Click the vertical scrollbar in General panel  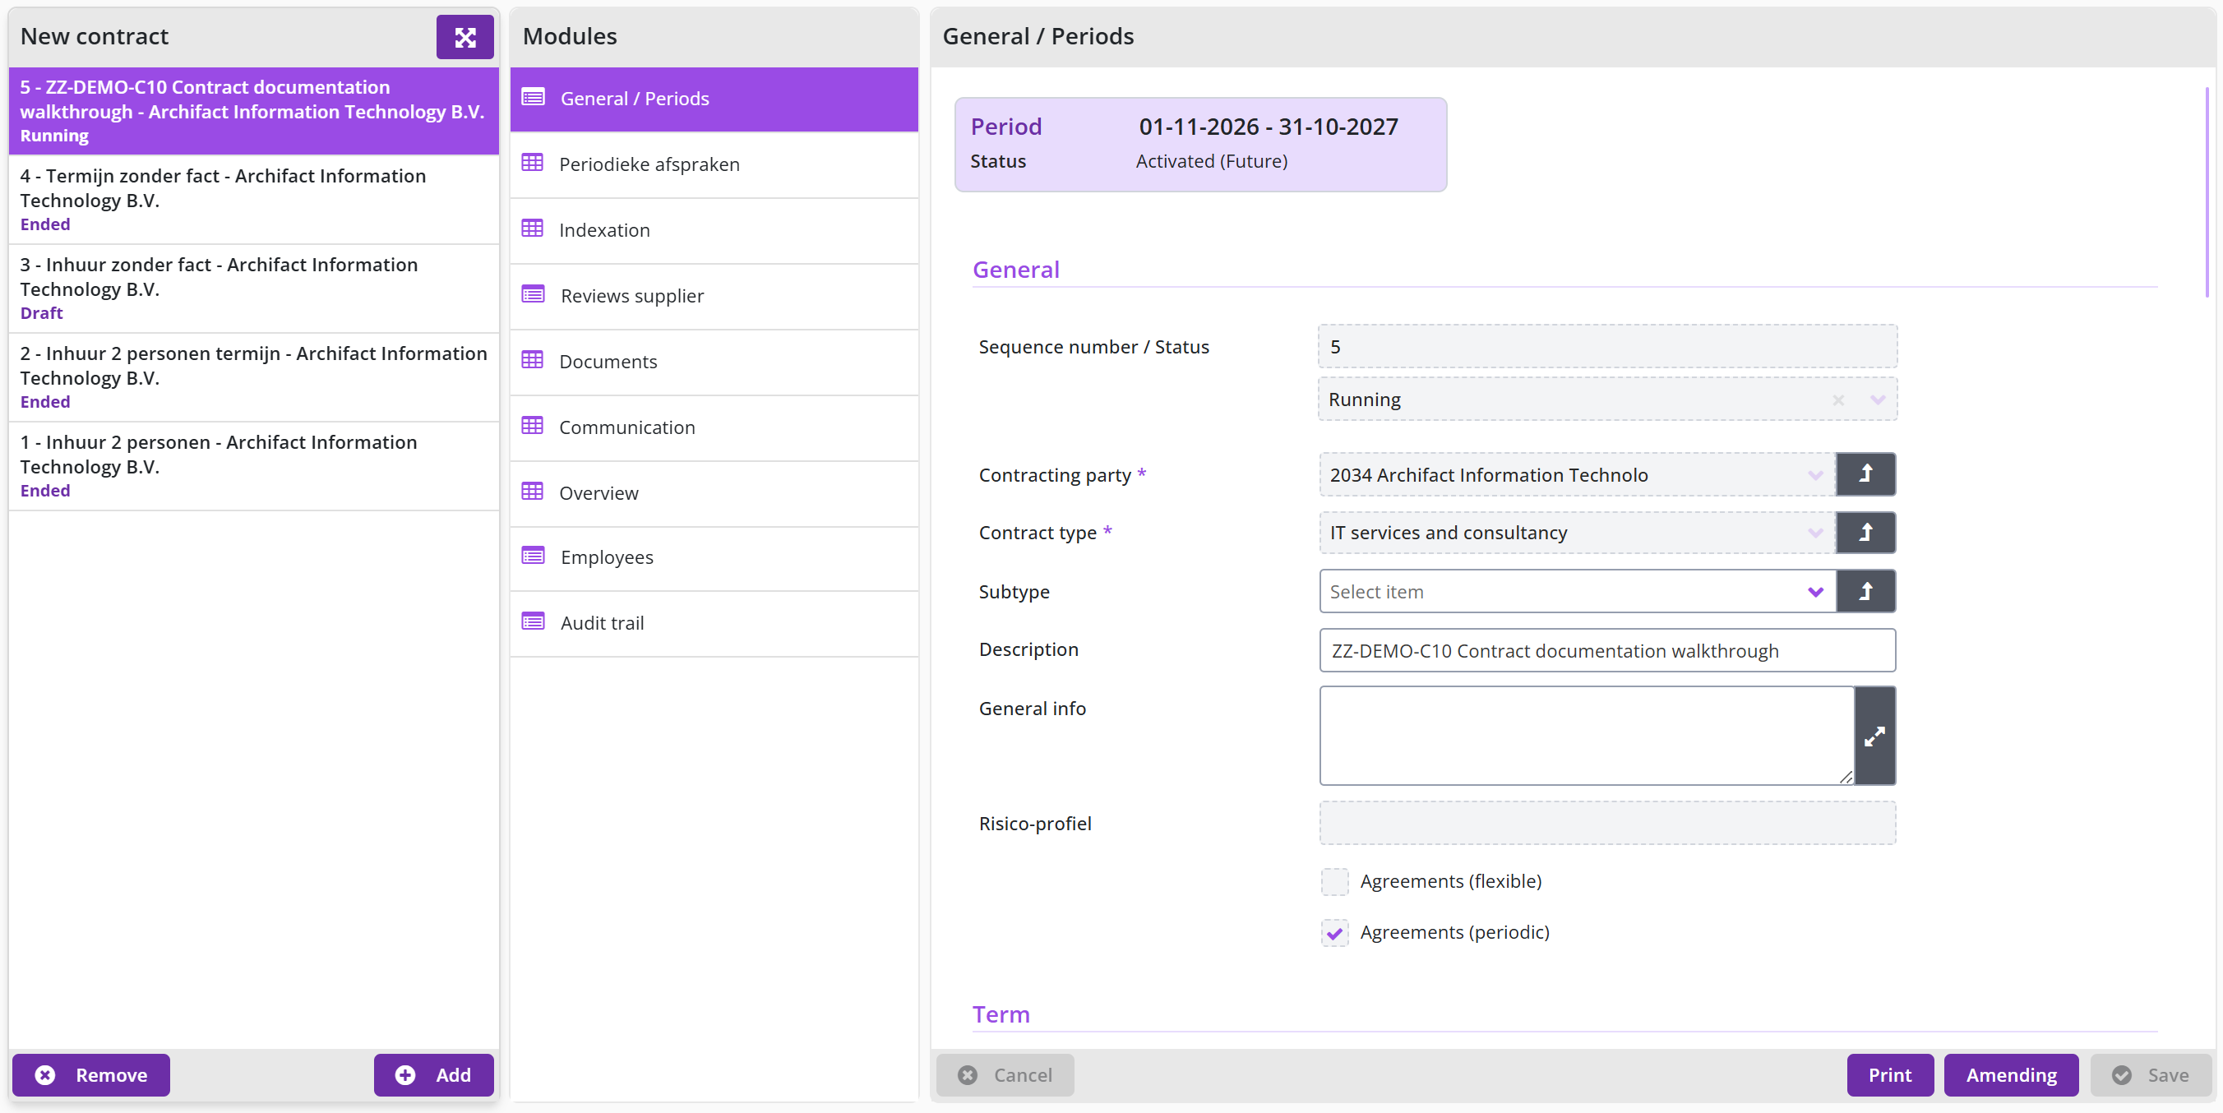(2207, 192)
